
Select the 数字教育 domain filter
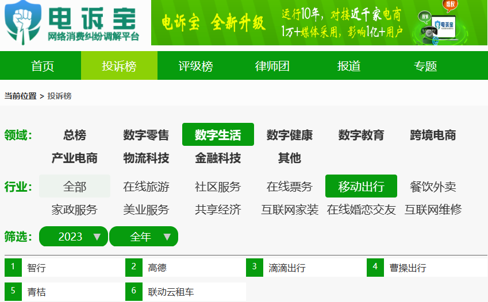pos(361,135)
